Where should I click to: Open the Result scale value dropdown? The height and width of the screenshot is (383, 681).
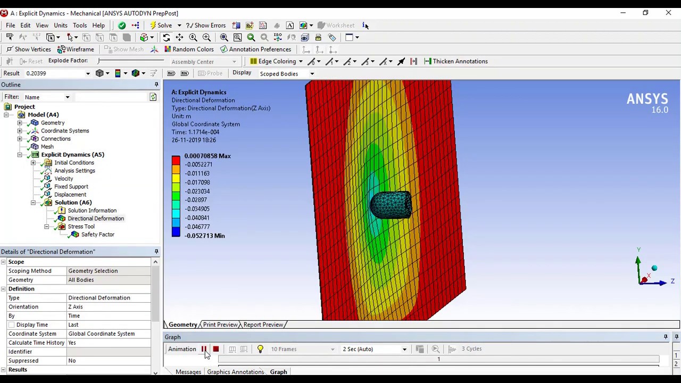click(x=88, y=73)
